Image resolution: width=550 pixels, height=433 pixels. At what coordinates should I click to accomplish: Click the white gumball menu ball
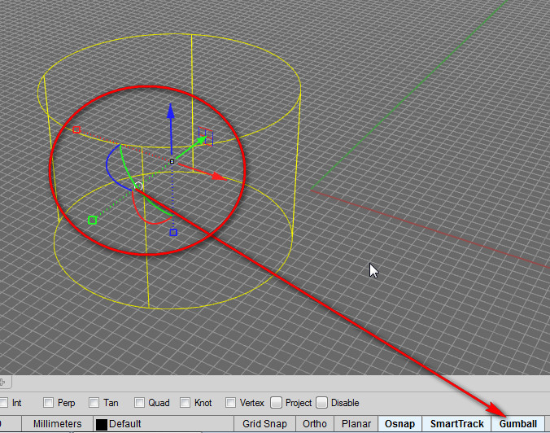coord(138,186)
